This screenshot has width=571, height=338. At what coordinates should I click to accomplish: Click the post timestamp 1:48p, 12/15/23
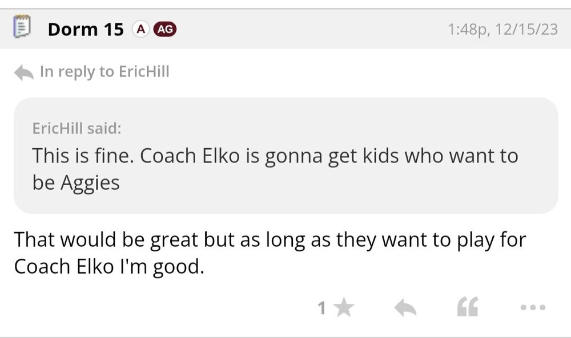point(503,29)
